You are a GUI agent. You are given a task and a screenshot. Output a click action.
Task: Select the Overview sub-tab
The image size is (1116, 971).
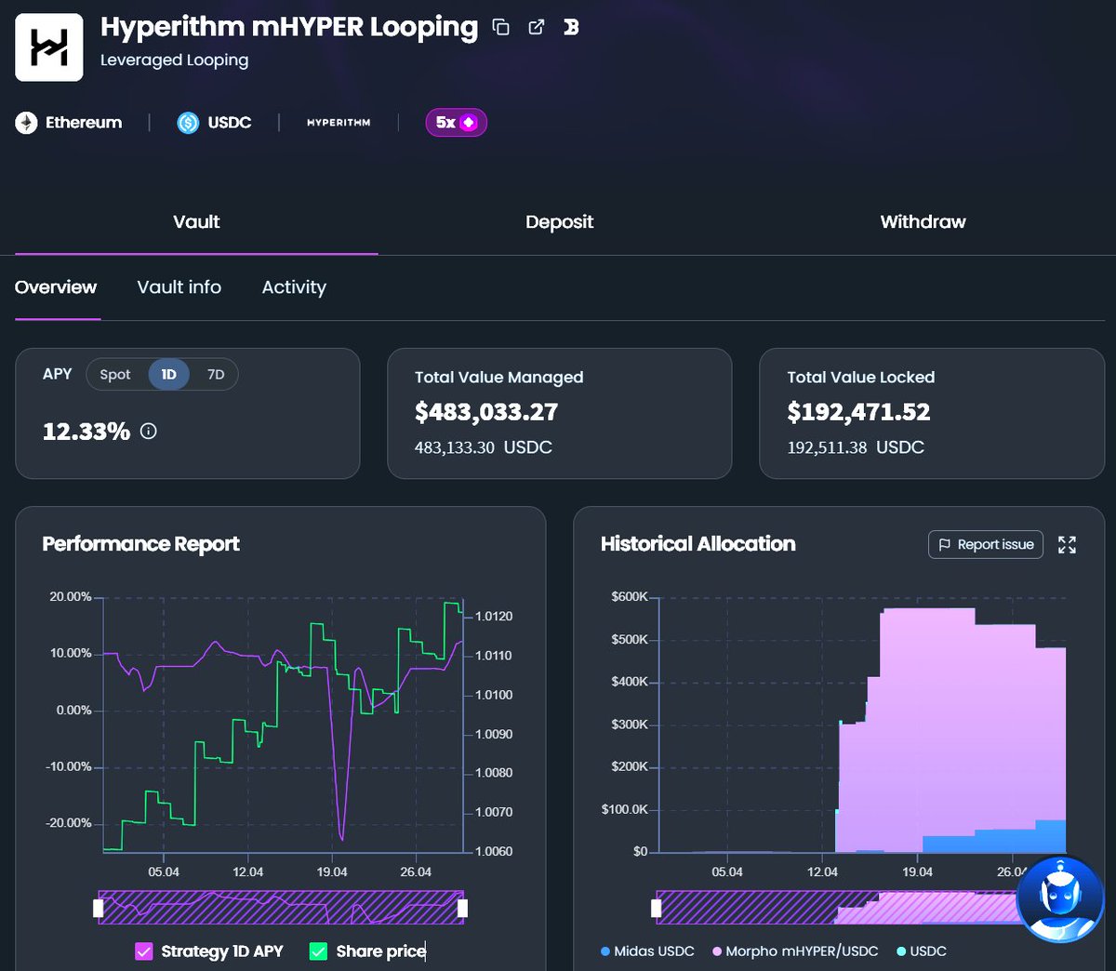[56, 287]
